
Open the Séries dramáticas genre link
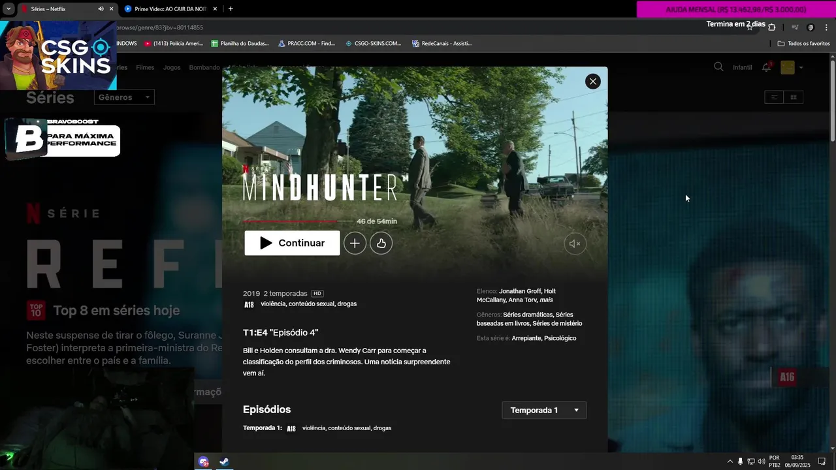(528, 315)
